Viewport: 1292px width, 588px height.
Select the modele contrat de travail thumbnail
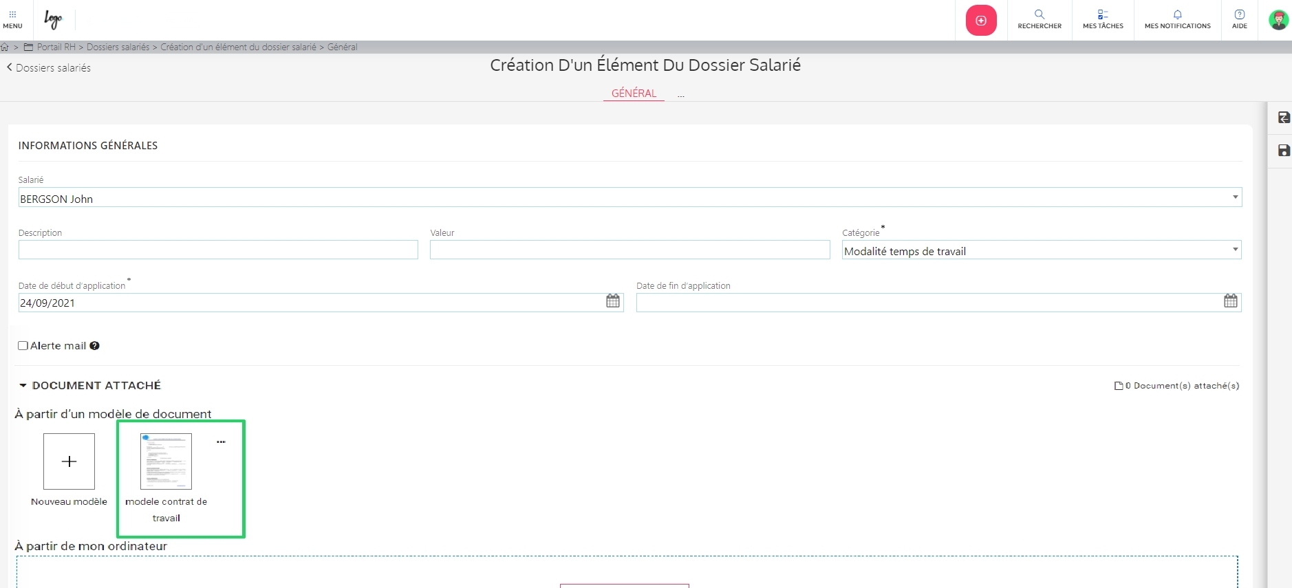(x=166, y=461)
